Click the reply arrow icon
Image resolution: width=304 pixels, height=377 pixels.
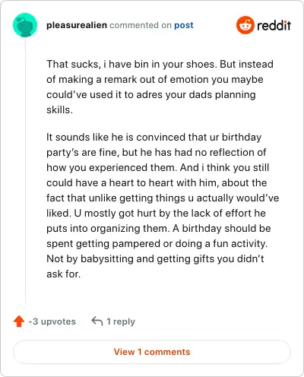pos(97,321)
